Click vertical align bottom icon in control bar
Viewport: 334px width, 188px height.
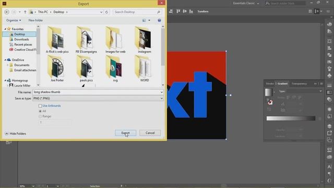point(191,11)
